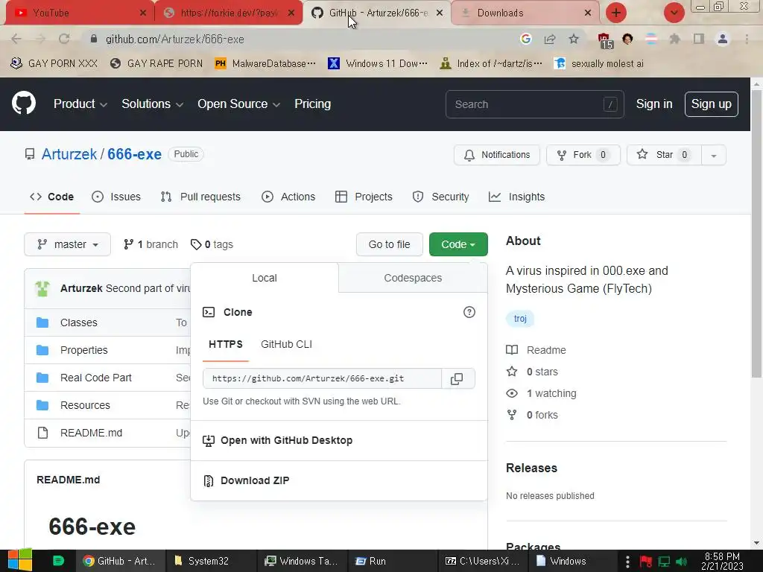Screen dimensions: 763x572
Task: Open the Insights tab
Action: pos(517,197)
